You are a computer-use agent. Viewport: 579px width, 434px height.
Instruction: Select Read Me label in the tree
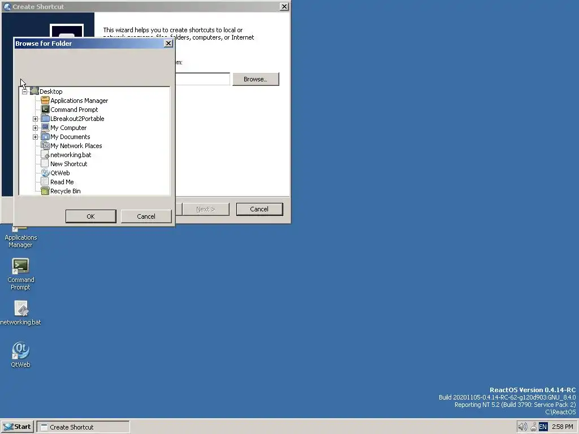[x=62, y=182]
